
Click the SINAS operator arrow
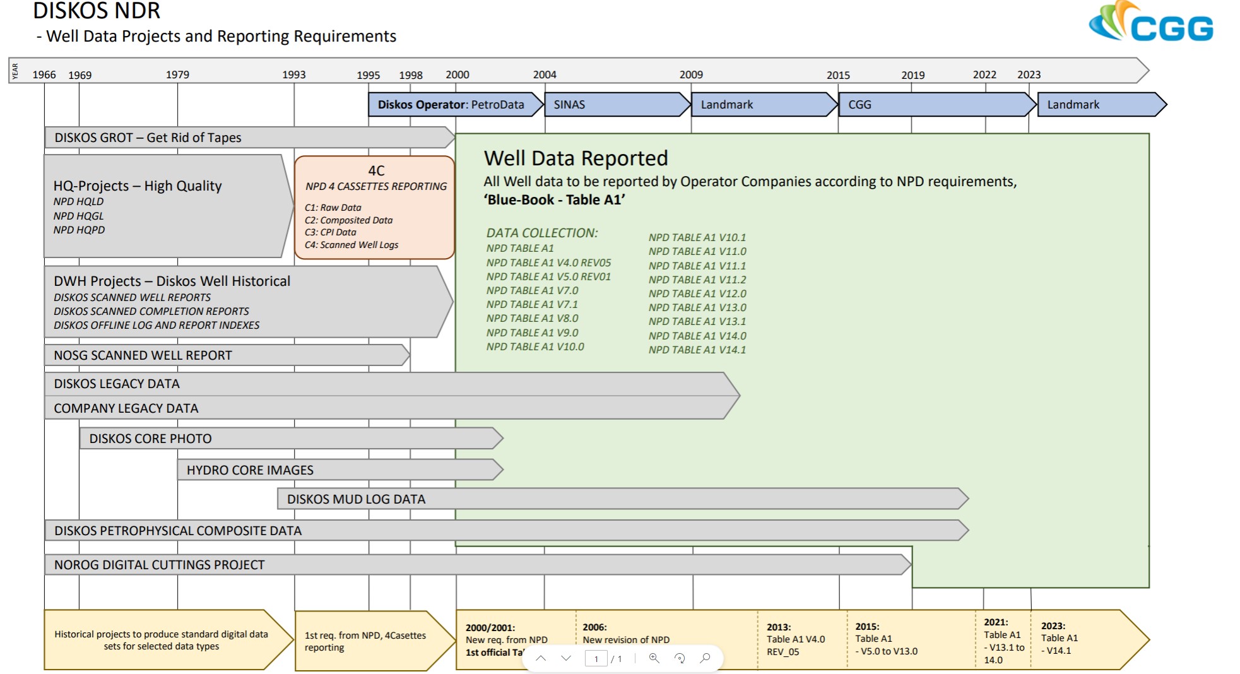pyautogui.click(x=612, y=105)
